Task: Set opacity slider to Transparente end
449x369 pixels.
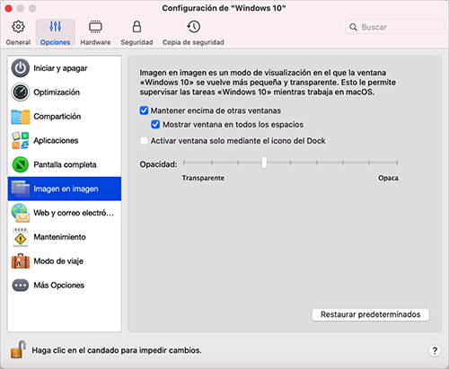Action: click(x=184, y=163)
